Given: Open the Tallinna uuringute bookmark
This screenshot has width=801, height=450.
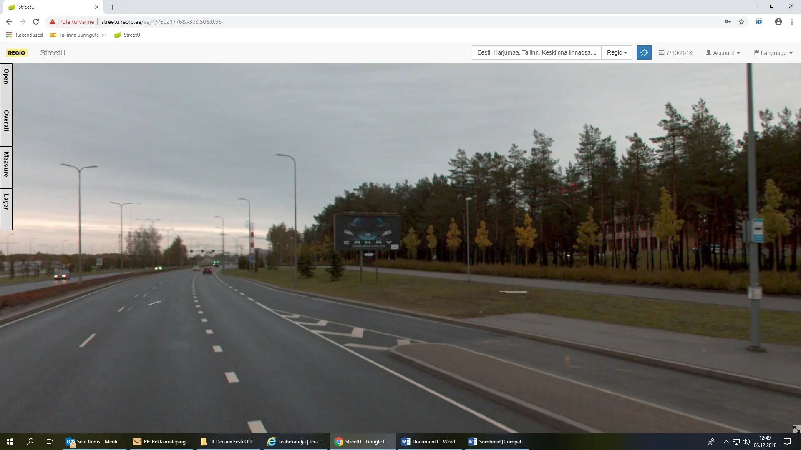Looking at the screenshot, I should (x=78, y=35).
